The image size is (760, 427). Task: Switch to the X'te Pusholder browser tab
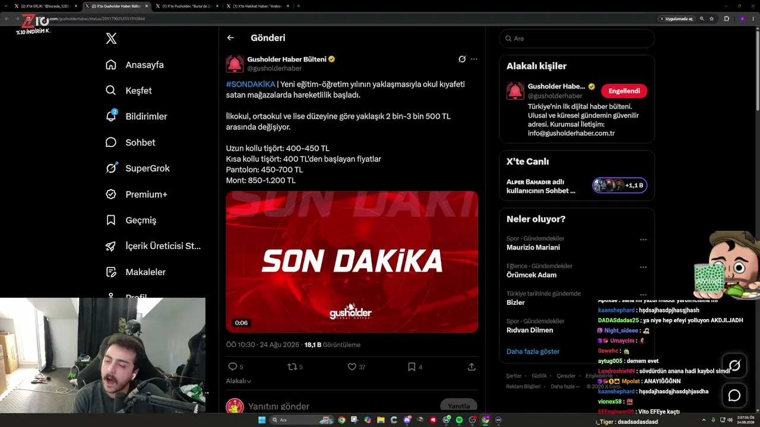point(188,6)
